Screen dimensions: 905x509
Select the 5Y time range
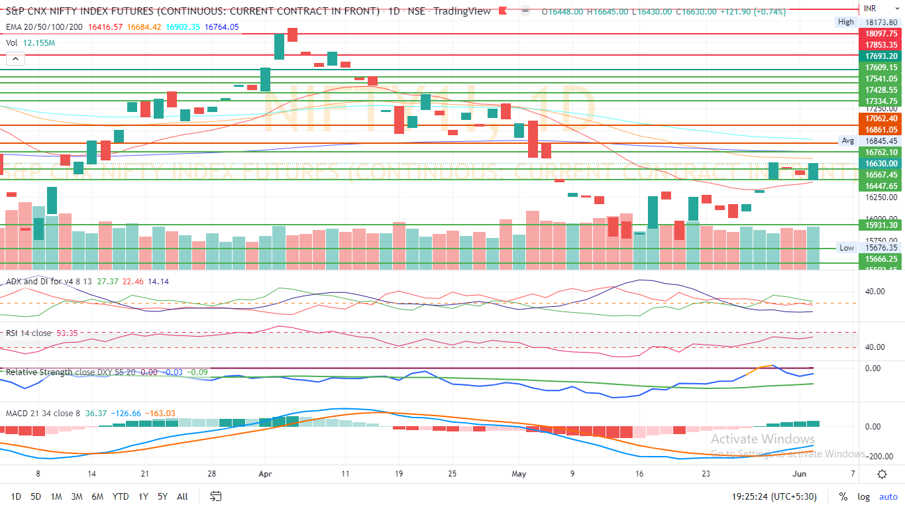click(x=163, y=496)
